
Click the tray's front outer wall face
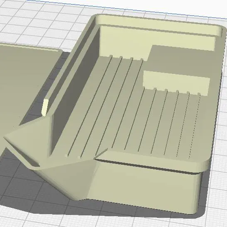[x=143, y=188]
